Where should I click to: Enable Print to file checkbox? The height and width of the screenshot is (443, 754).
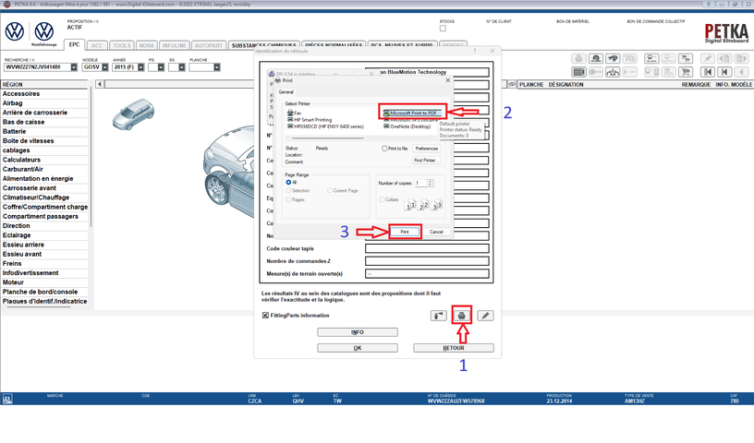(x=384, y=149)
